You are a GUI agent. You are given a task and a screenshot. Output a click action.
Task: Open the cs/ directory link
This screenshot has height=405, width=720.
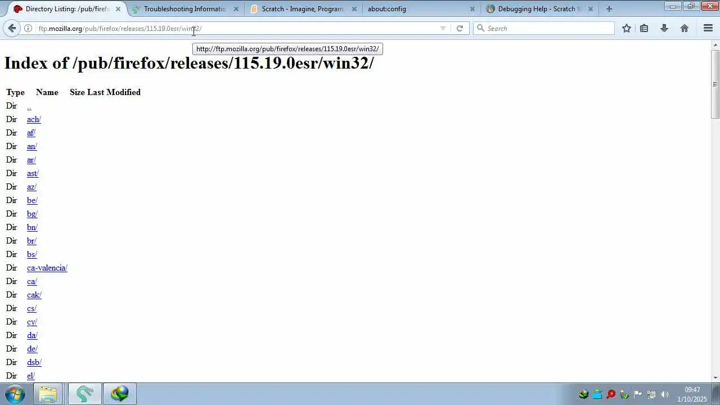(31, 308)
